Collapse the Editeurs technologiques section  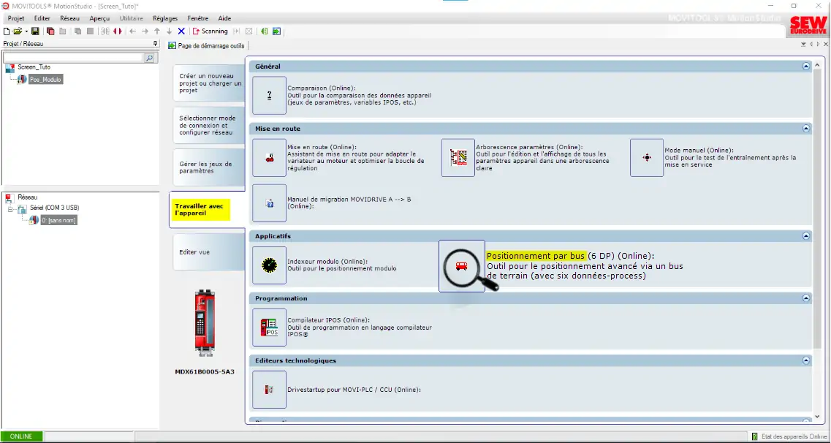(806, 360)
